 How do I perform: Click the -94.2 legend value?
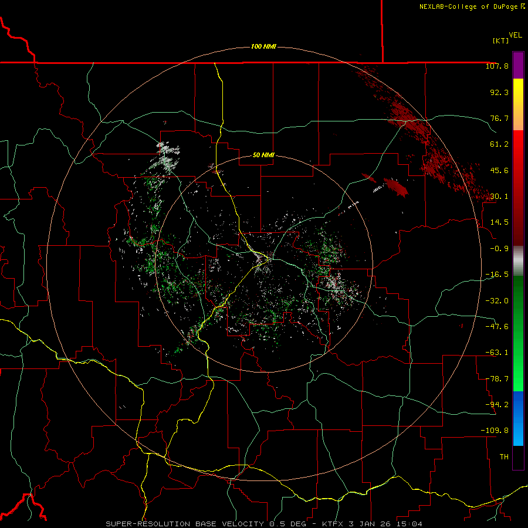[497, 405]
